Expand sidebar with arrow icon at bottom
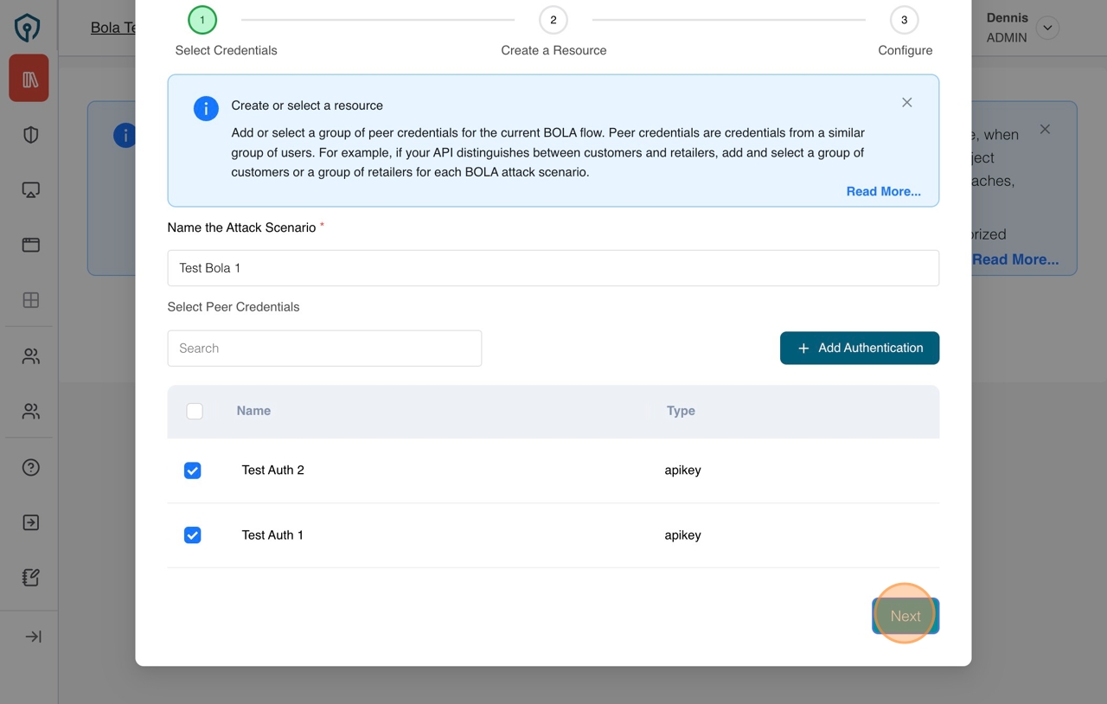This screenshot has height=704, width=1107. (33, 637)
